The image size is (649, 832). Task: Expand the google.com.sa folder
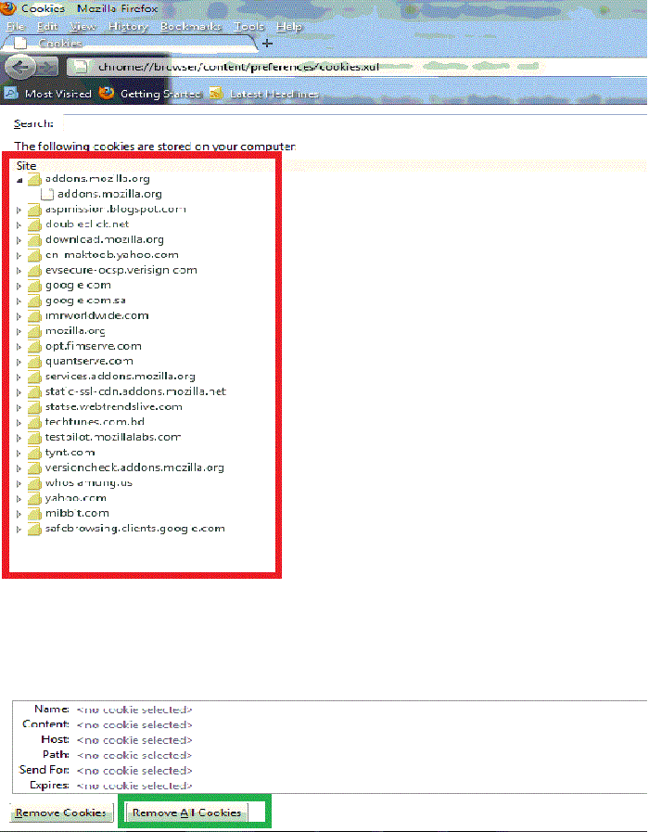click(19, 301)
